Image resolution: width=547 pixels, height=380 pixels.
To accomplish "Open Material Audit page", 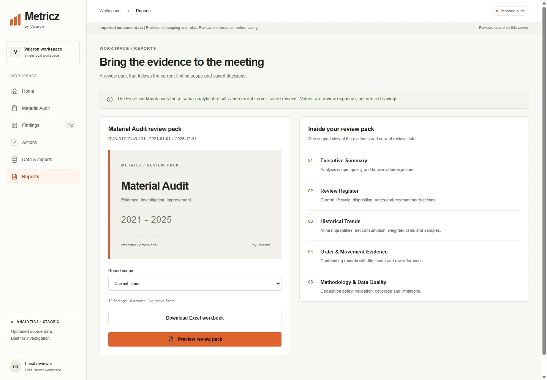I will [43, 108].
